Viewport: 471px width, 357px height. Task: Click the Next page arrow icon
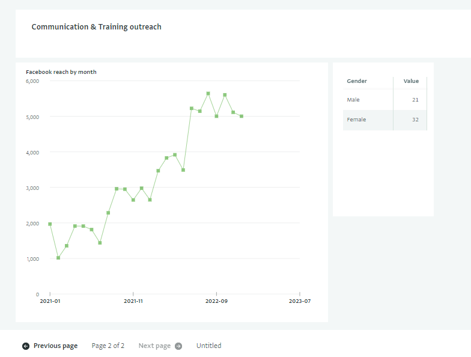178,346
